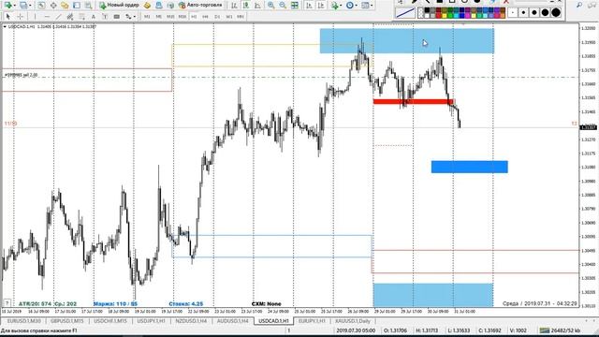Pick the black color swatch
Screen dimensions: 599x337
(427, 10)
